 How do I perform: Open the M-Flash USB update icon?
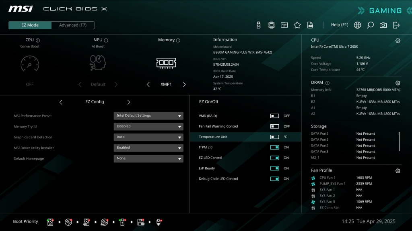click(x=258, y=25)
